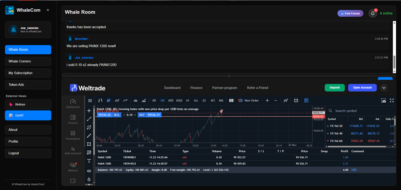Zoom out the chart with minus icon
The width and height of the screenshot is (401, 190).
click(x=275, y=101)
